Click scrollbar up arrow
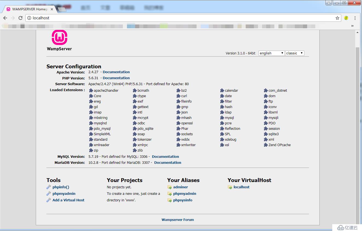The image size is (362, 231). tap(358, 33)
